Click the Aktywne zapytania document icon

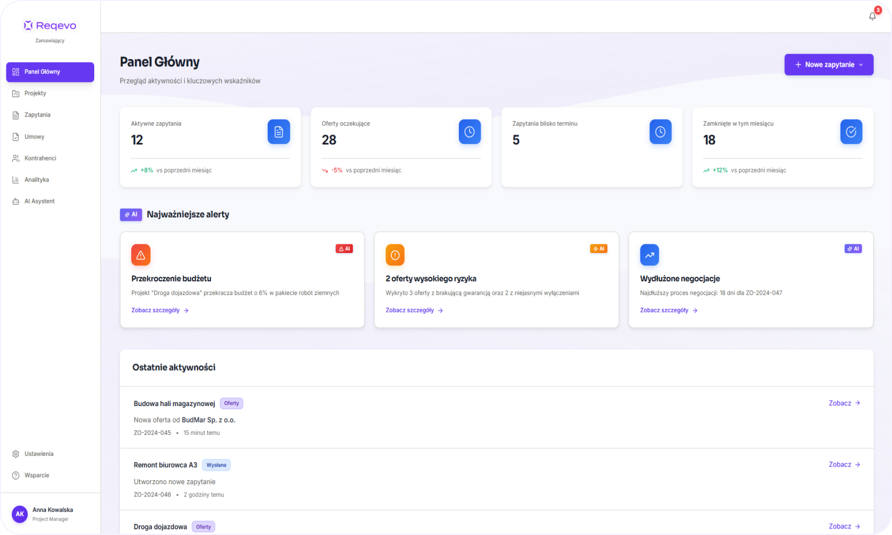pyautogui.click(x=279, y=132)
